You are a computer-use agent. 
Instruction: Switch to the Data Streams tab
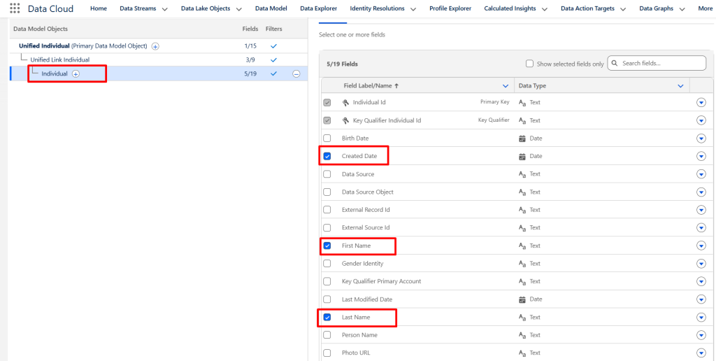138,8
